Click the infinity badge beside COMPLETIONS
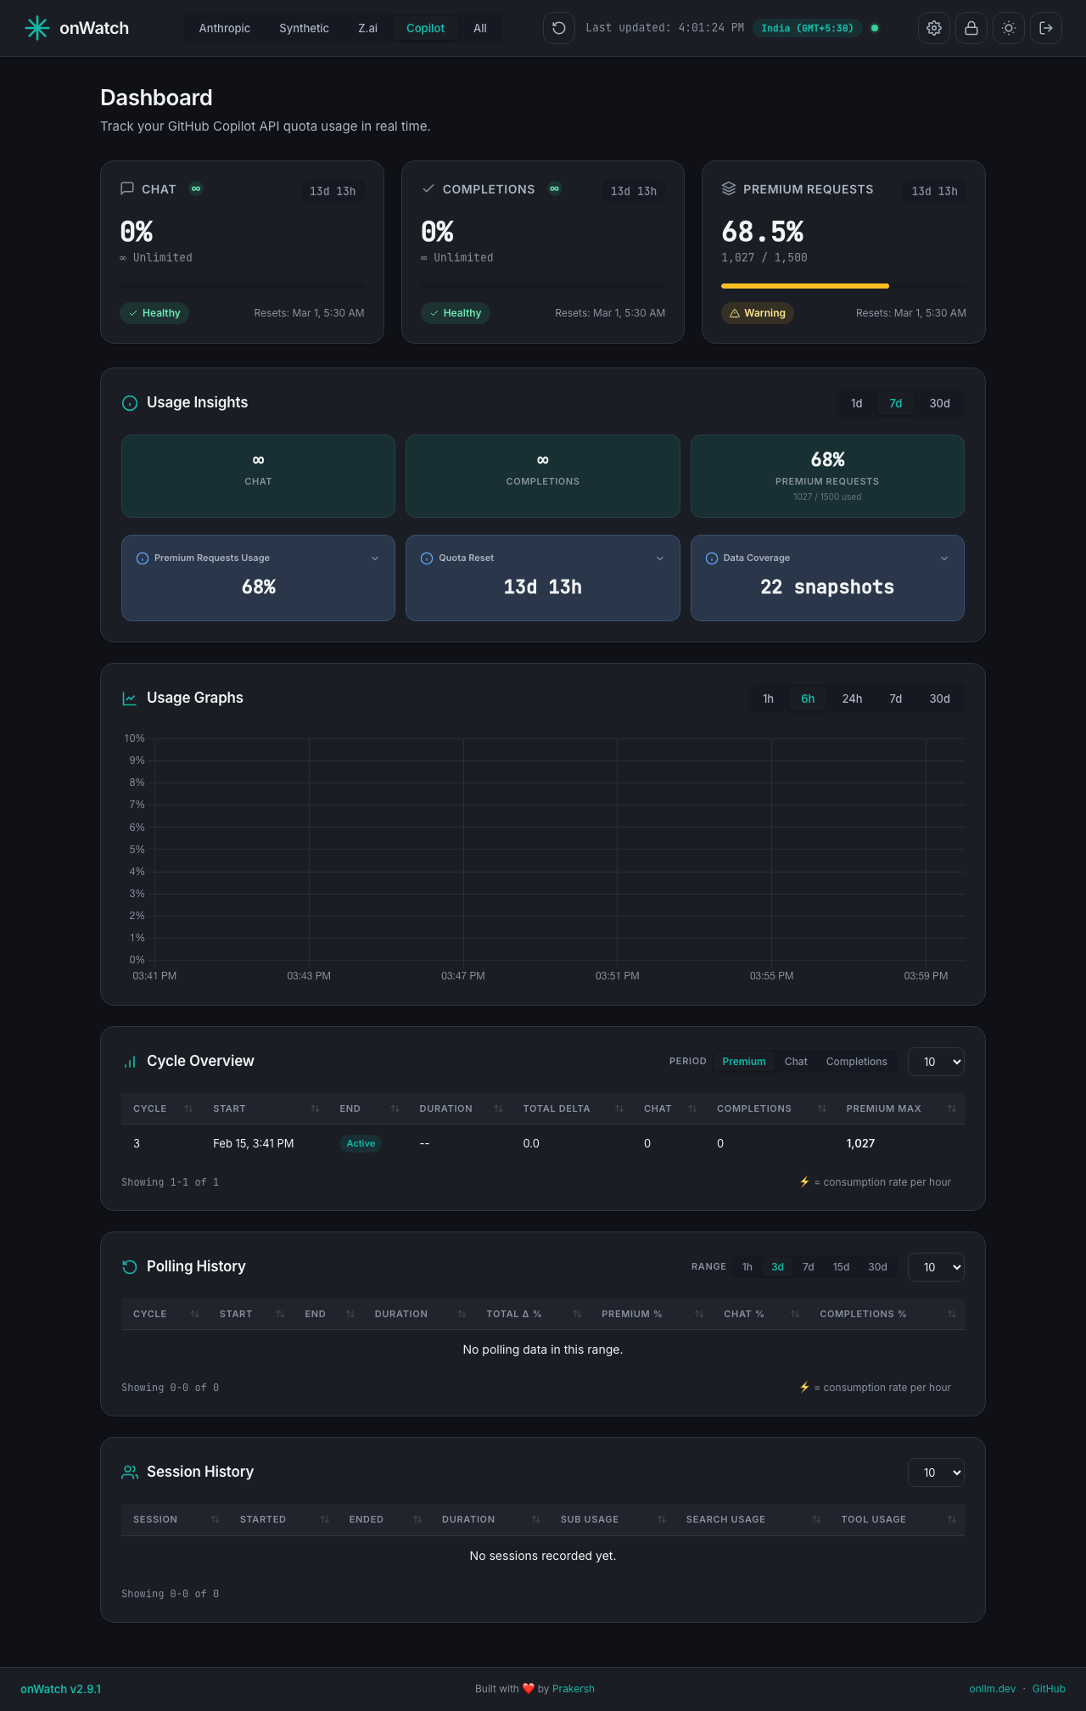The height and width of the screenshot is (1711, 1086). (x=555, y=188)
